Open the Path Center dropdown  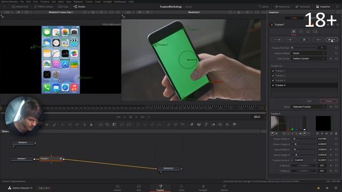[x=309, y=59]
